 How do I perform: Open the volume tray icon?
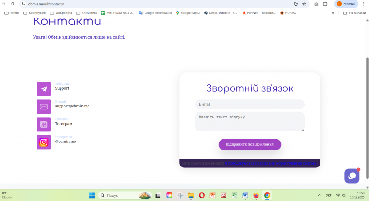coord(344,195)
